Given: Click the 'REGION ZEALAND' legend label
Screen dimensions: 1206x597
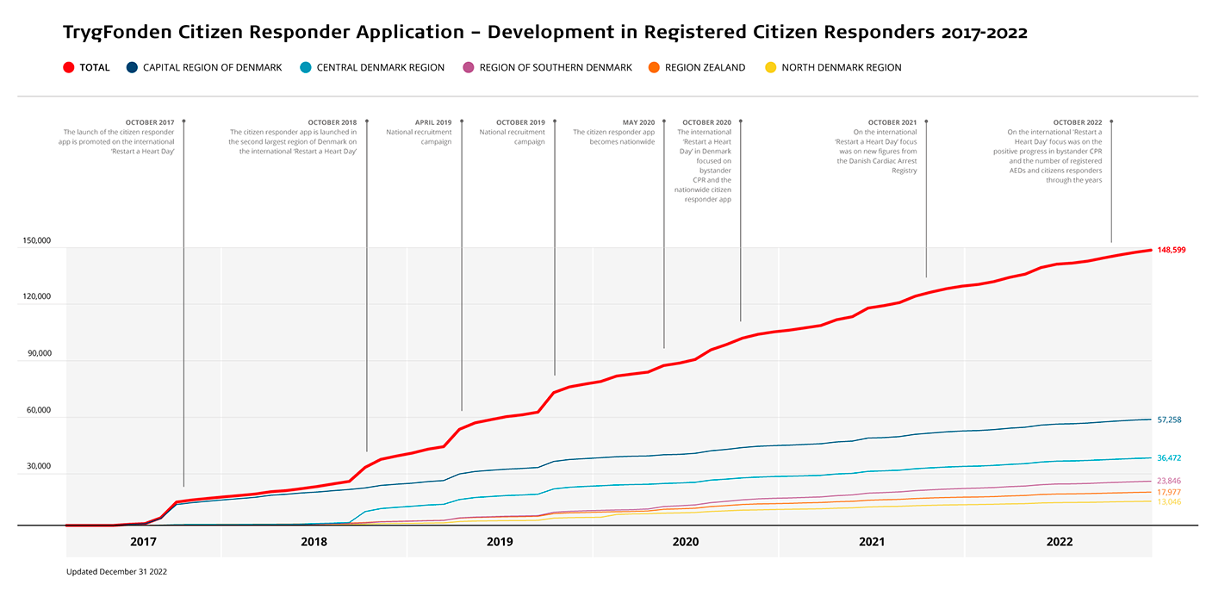Looking at the screenshot, I should (x=706, y=67).
